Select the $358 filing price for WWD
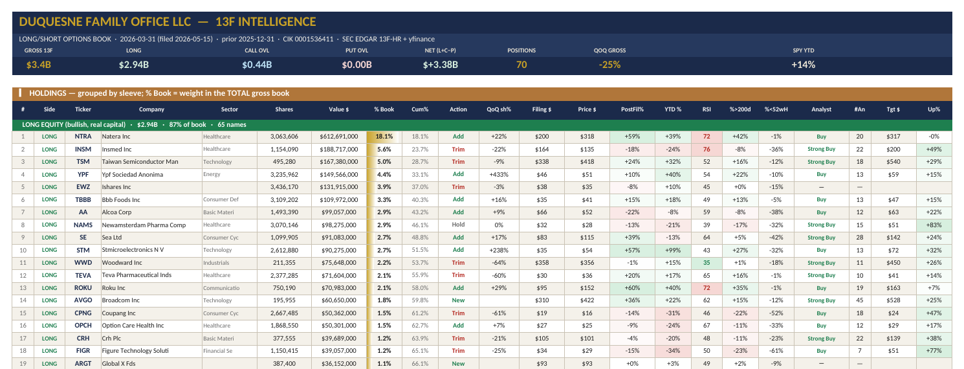The image size is (964, 369). [x=542, y=263]
